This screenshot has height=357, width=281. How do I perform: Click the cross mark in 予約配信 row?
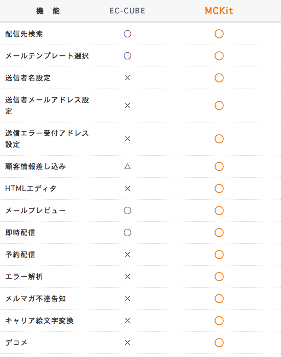click(127, 255)
